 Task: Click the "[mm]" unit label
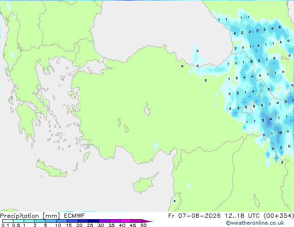51,216
